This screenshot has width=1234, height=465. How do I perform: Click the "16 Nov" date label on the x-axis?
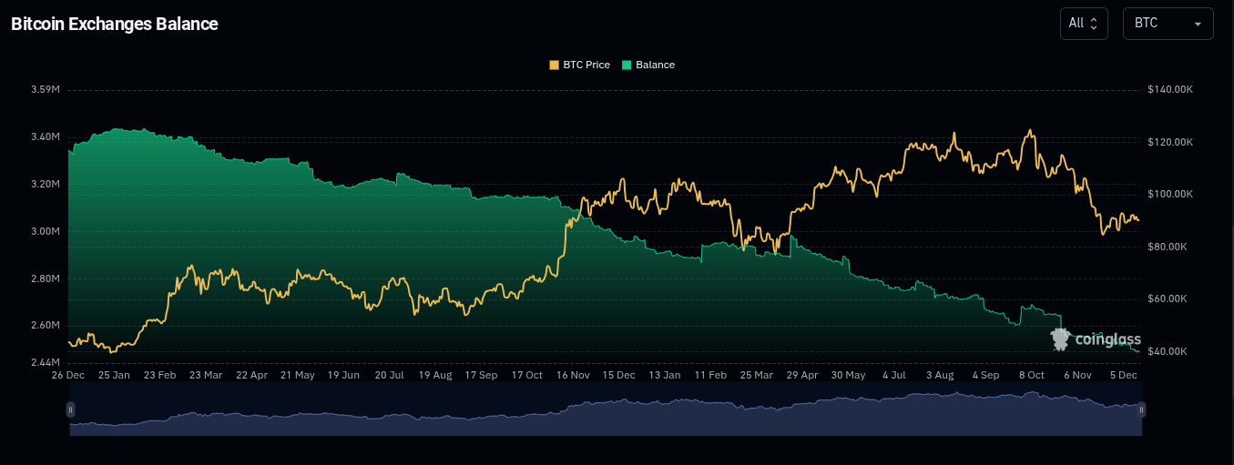tap(573, 375)
